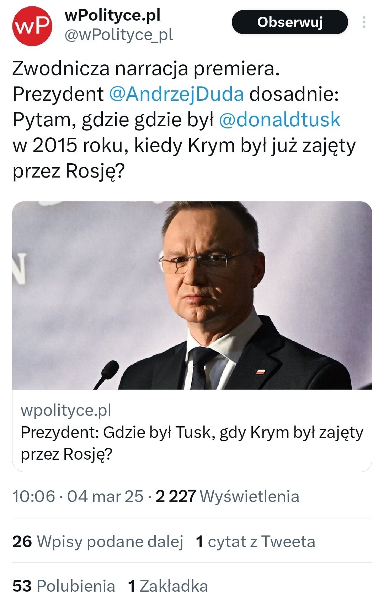Click the 1 Zakładka count
Viewport: 384px width, 602px height.
[168, 586]
